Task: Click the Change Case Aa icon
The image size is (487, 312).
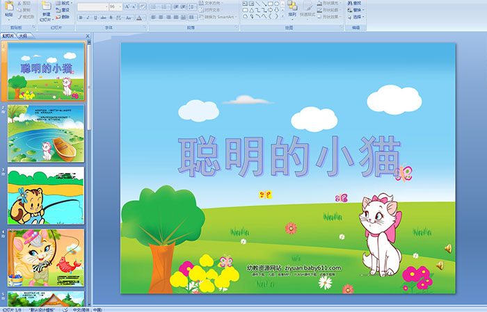Action: coord(129,17)
